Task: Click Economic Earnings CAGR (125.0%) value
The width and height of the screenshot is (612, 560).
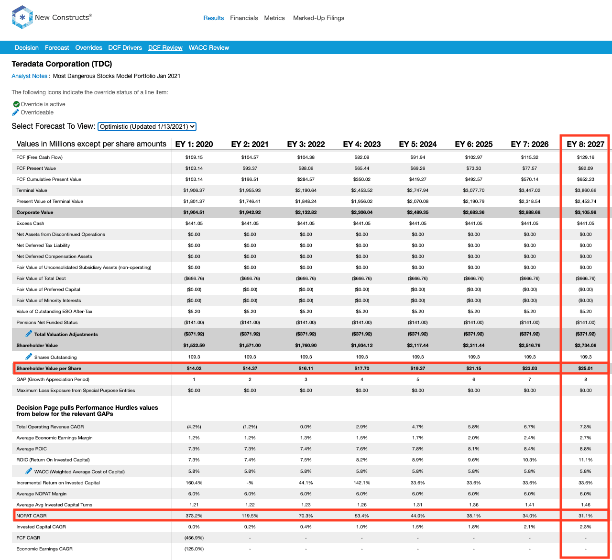Action: coord(194,549)
